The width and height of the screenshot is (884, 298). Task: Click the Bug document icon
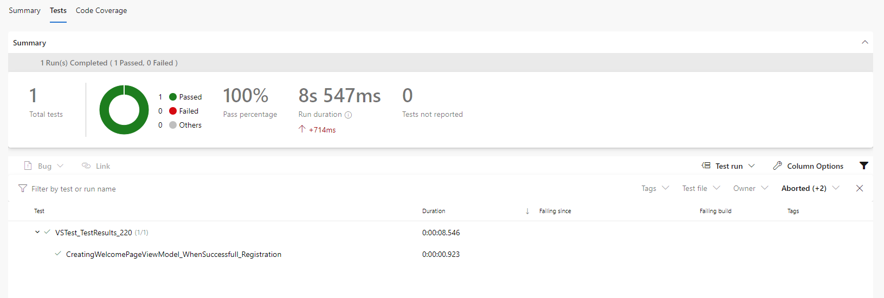point(28,166)
